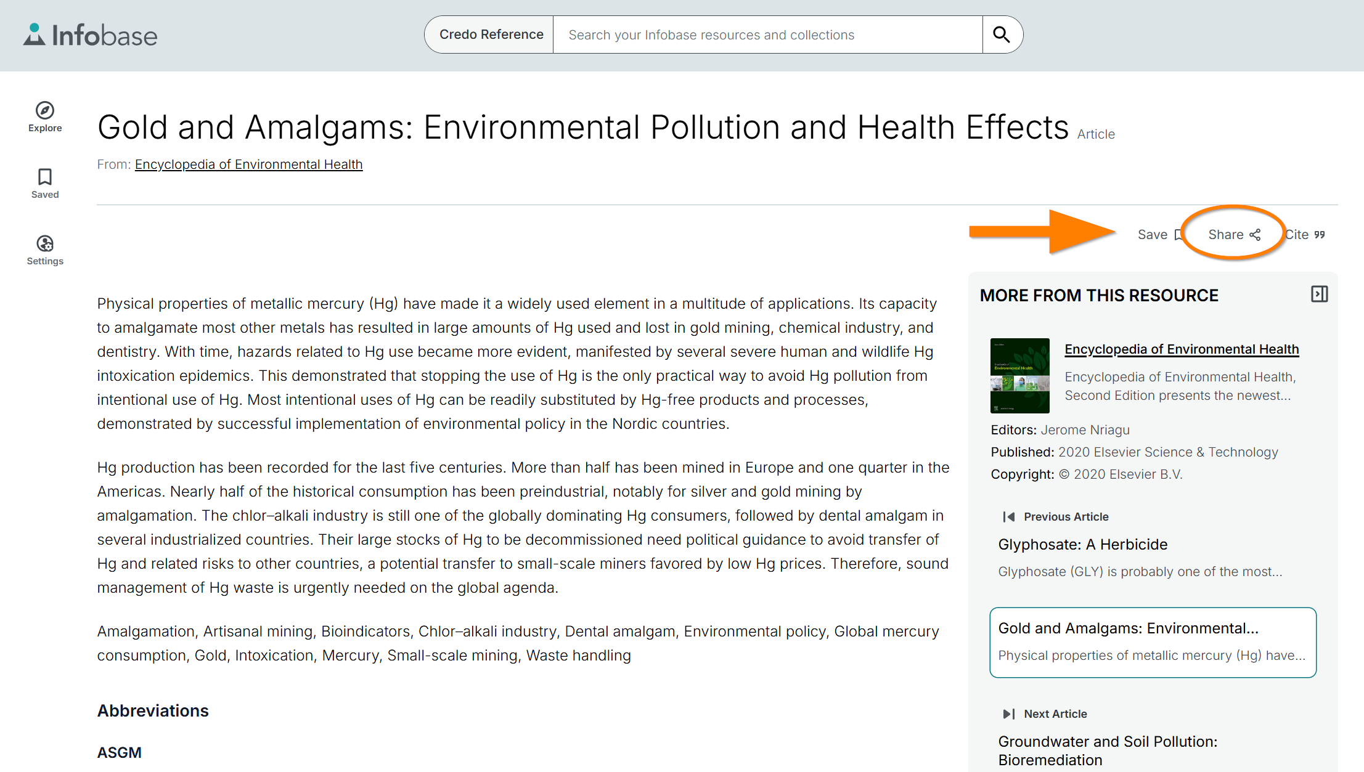This screenshot has width=1364, height=772.
Task: Click the Previous Article skip icon
Action: [1008, 516]
